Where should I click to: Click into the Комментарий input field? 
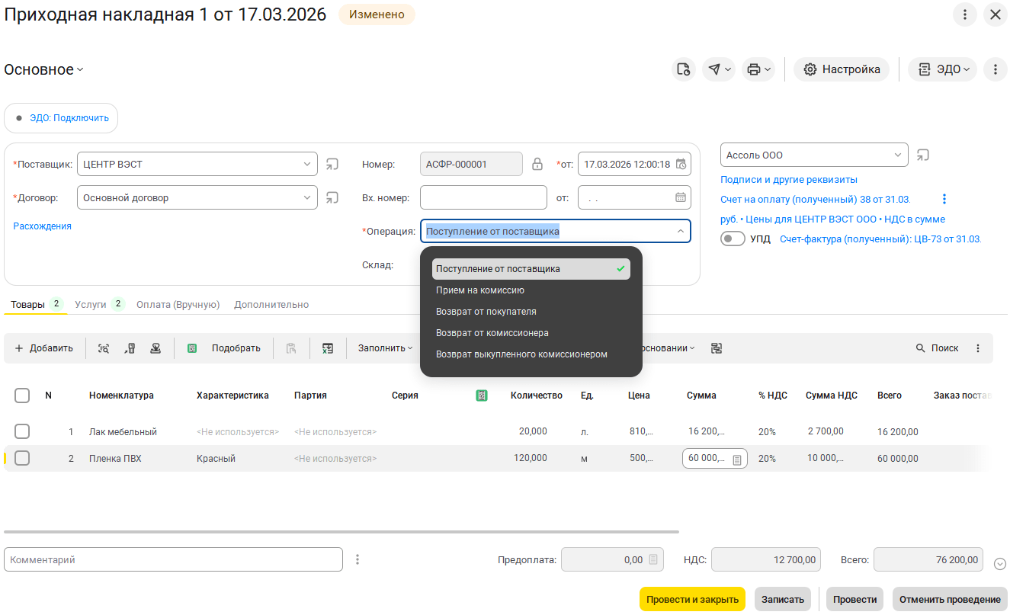point(173,559)
